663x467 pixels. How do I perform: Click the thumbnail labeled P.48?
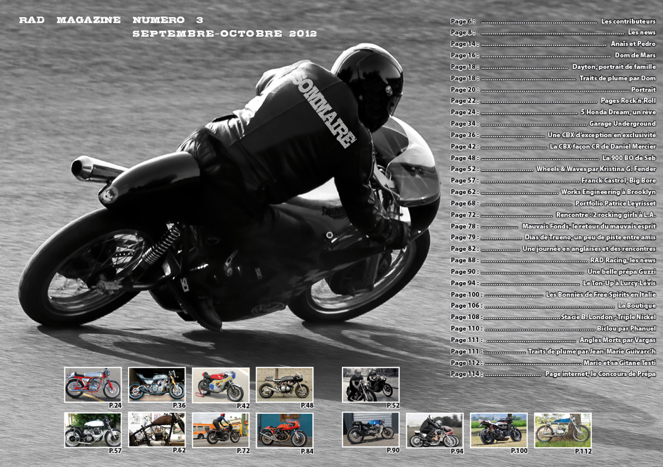pyautogui.click(x=285, y=385)
